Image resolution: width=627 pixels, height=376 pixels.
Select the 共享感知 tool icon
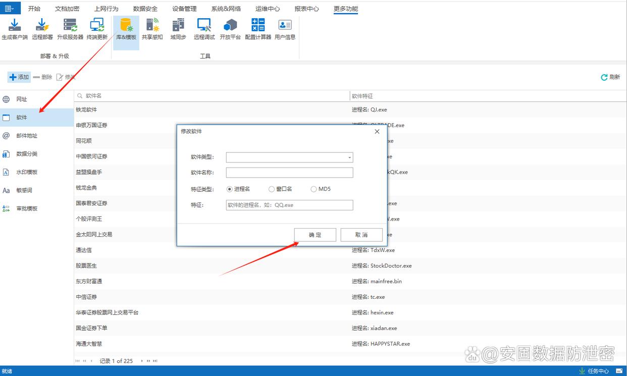point(152,29)
